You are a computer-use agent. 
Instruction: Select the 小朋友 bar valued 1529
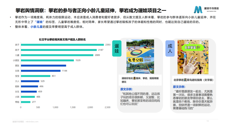47,60
